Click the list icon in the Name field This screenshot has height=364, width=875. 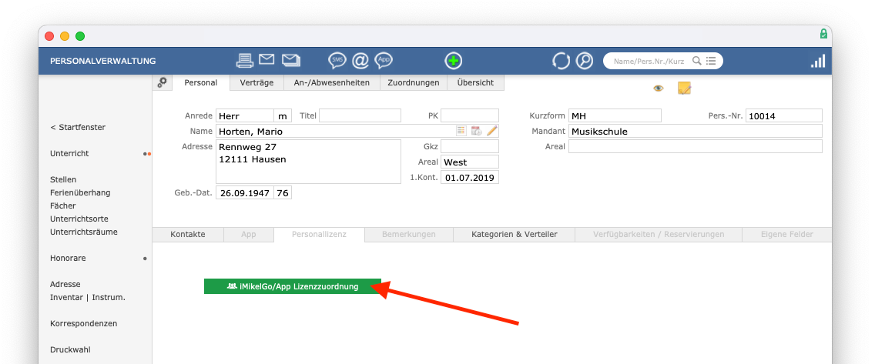pos(461,131)
